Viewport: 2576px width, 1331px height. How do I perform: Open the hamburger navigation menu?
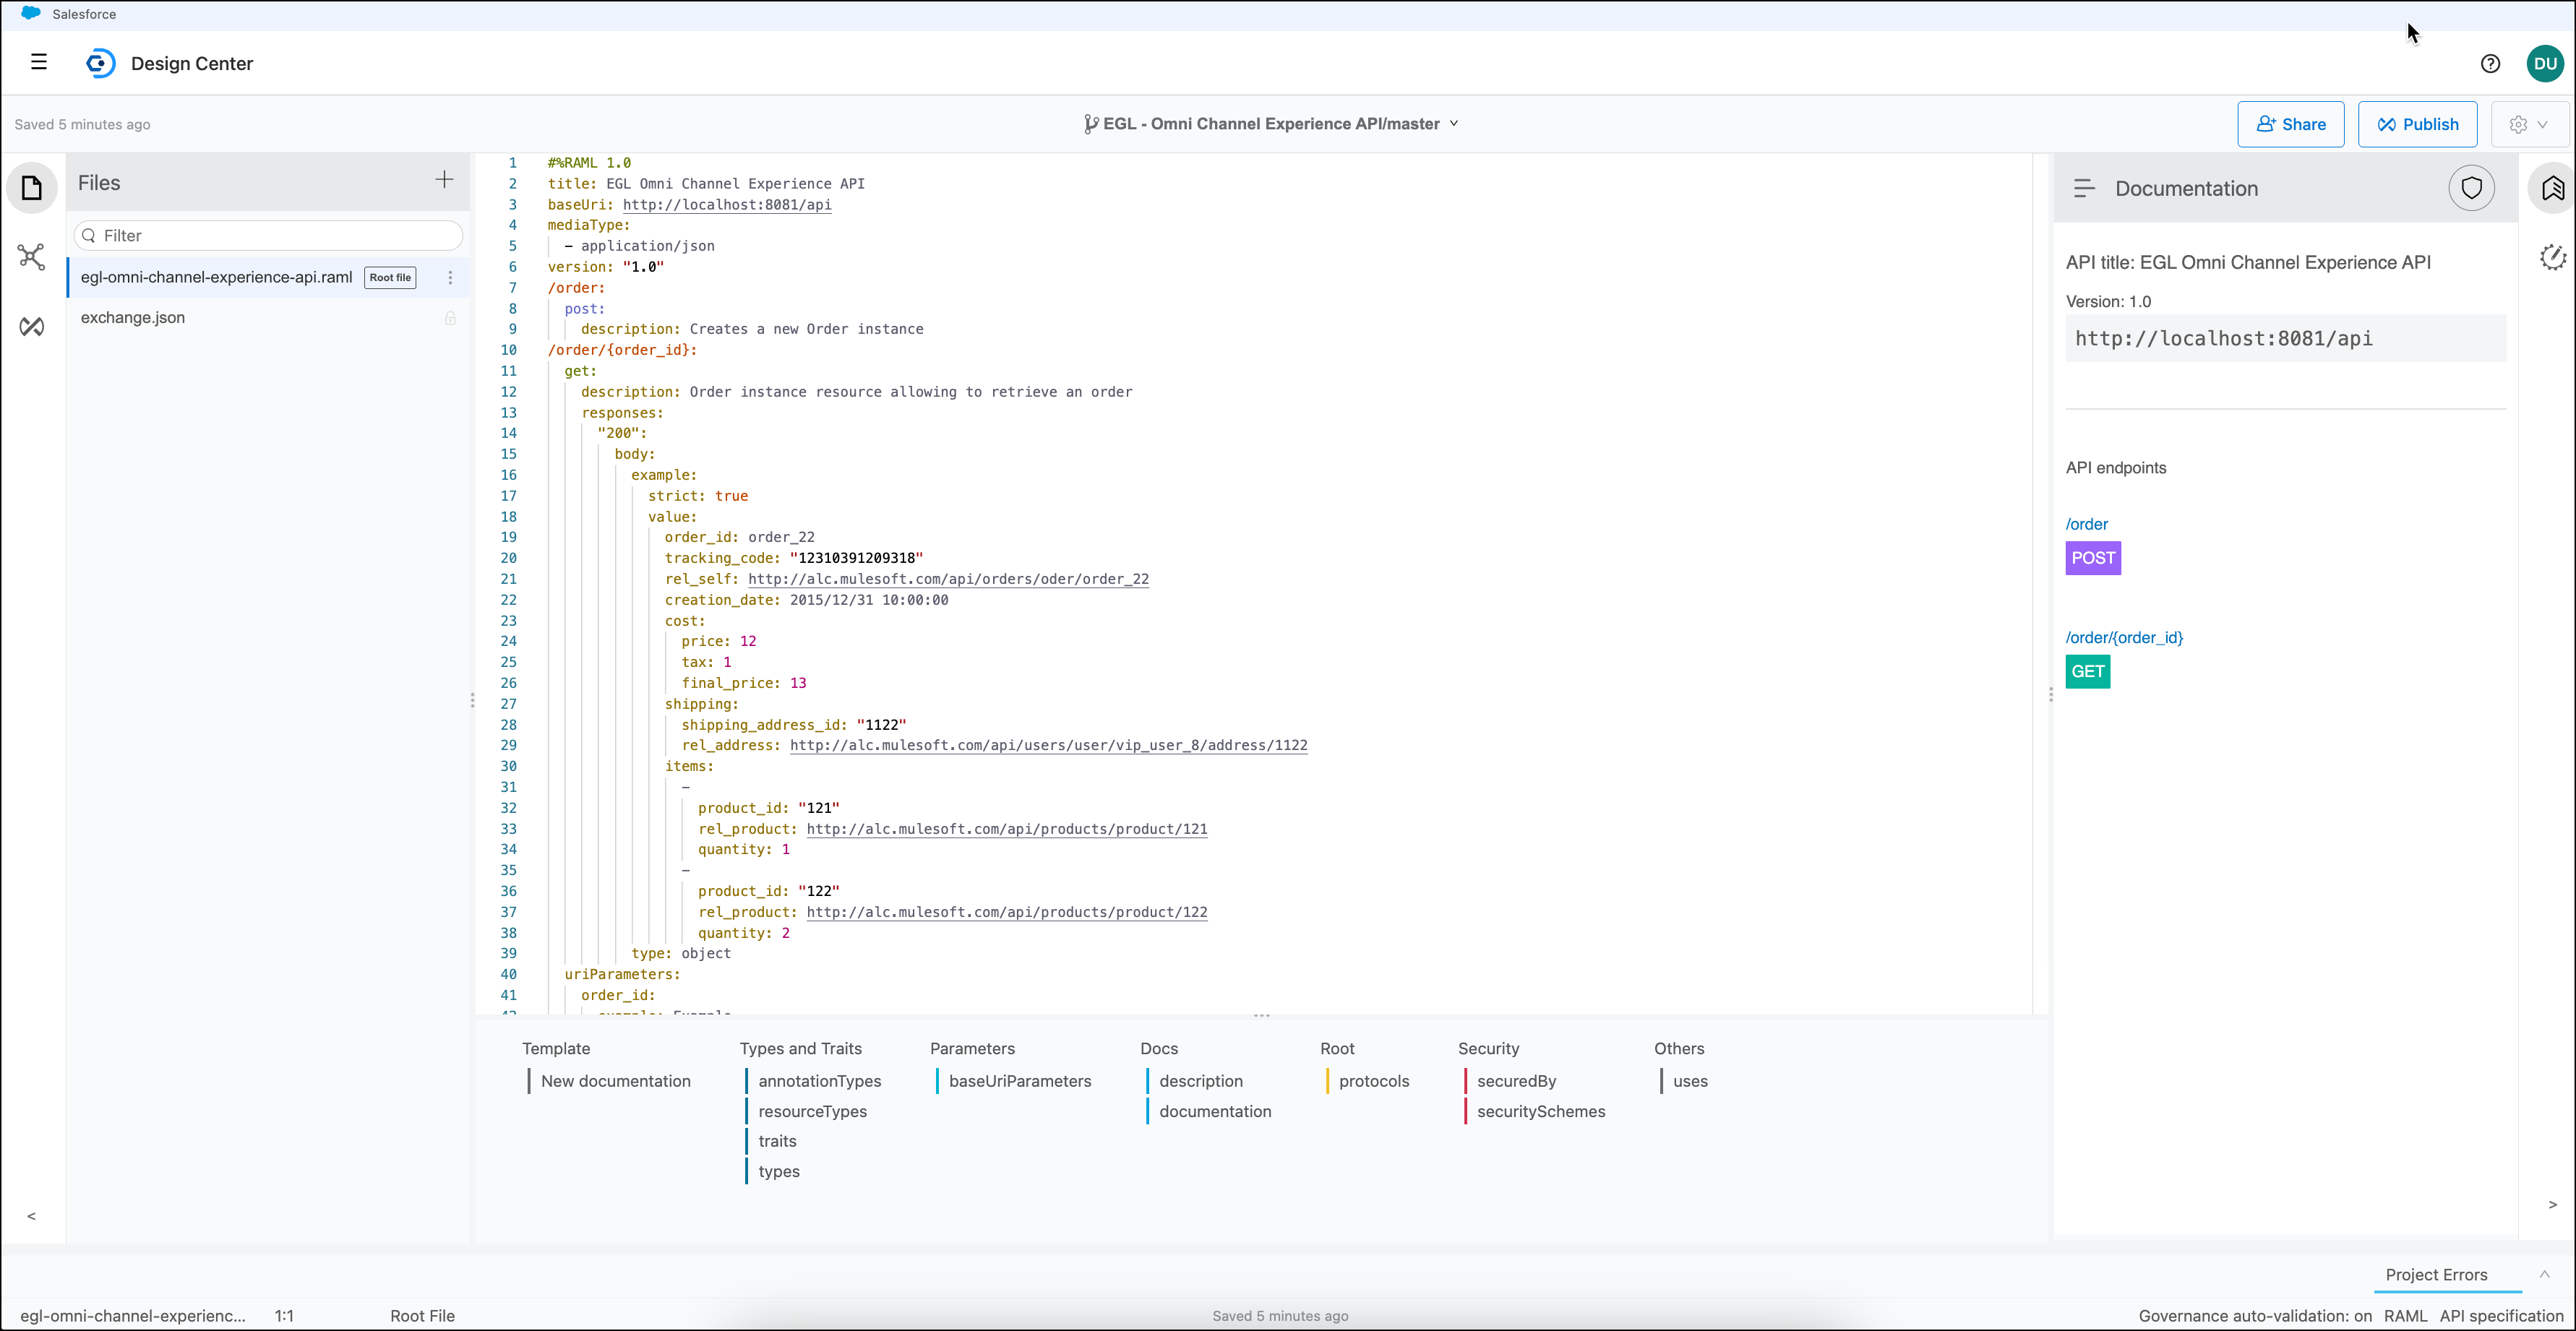coord(39,62)
